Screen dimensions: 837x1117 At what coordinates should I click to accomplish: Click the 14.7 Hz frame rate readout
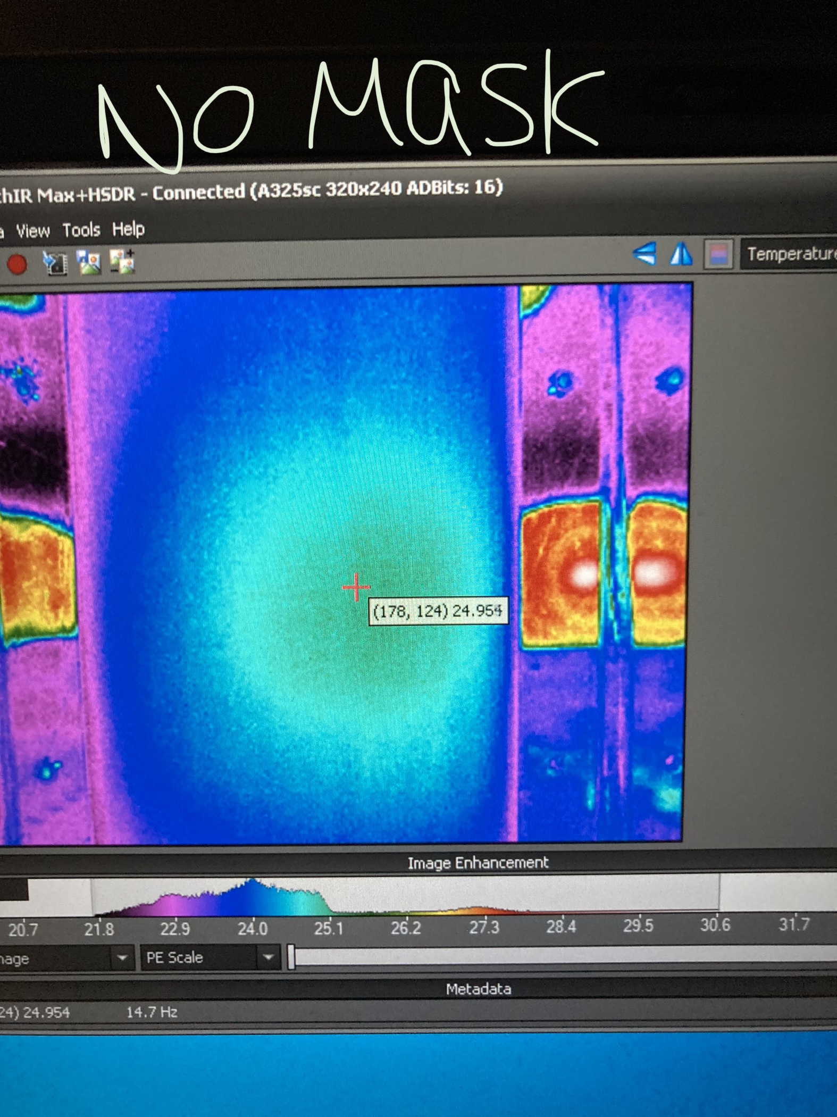coord(152,1012)
